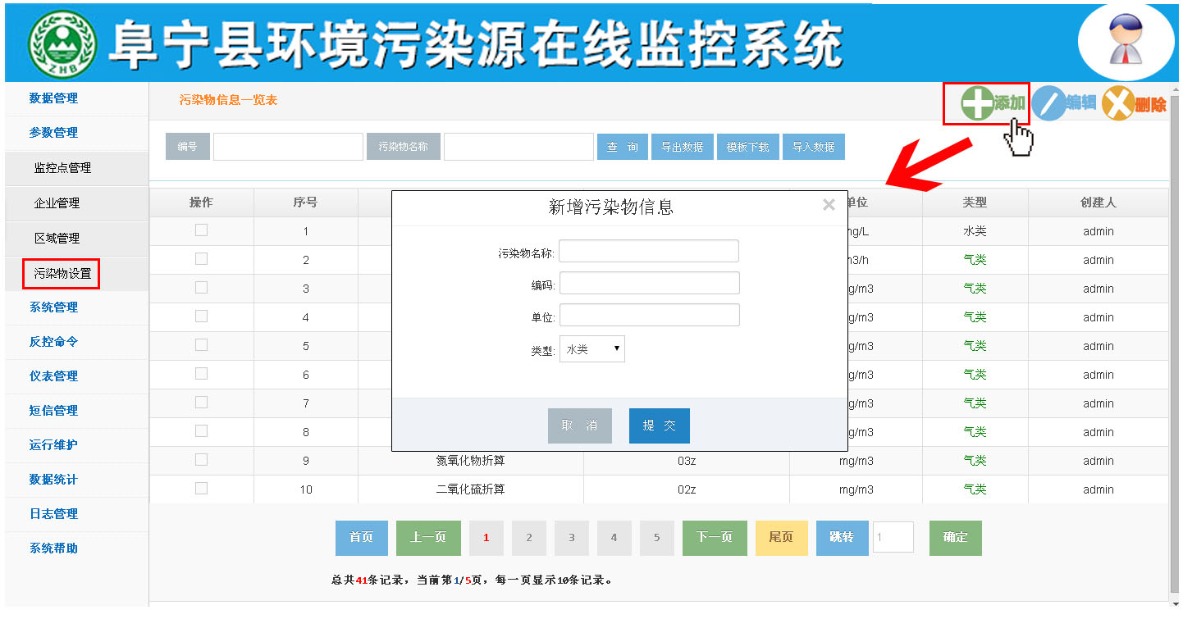Viewport: 1183px width, 619px height.
Task: Close the 新增污染物信息 dialog
Action: point(829,205)
